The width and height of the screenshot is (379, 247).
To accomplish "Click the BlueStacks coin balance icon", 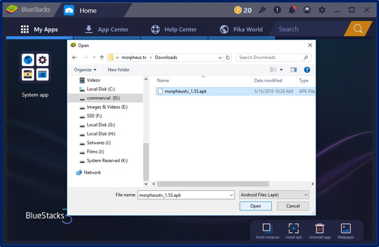I will (x=238, y=10).
